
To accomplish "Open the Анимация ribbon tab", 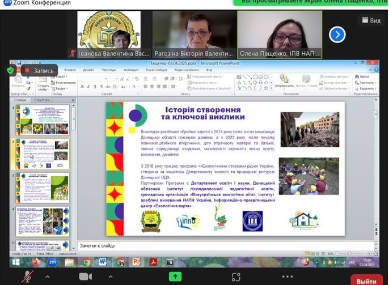I will [130, 70].
